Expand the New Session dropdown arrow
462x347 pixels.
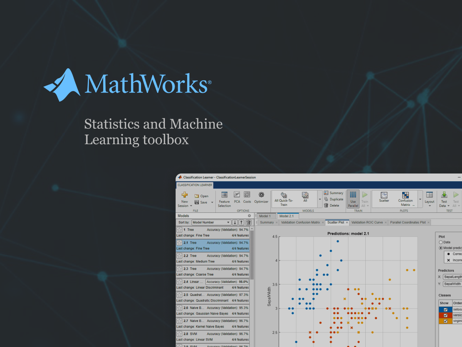pos(191,206)
